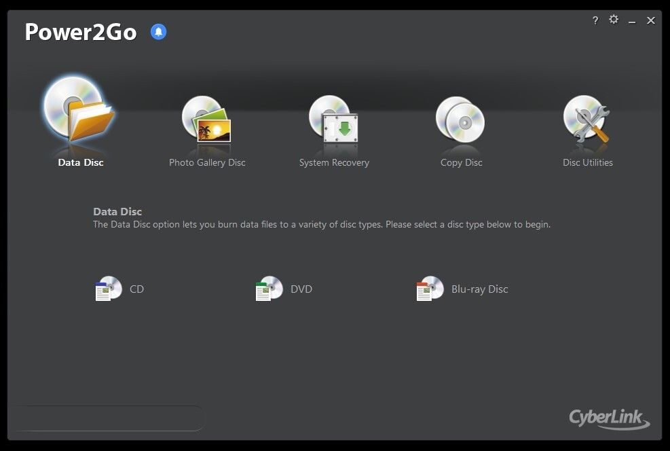Click the CyberLink logo
670x451 pixels.
(x=609, y=420)
